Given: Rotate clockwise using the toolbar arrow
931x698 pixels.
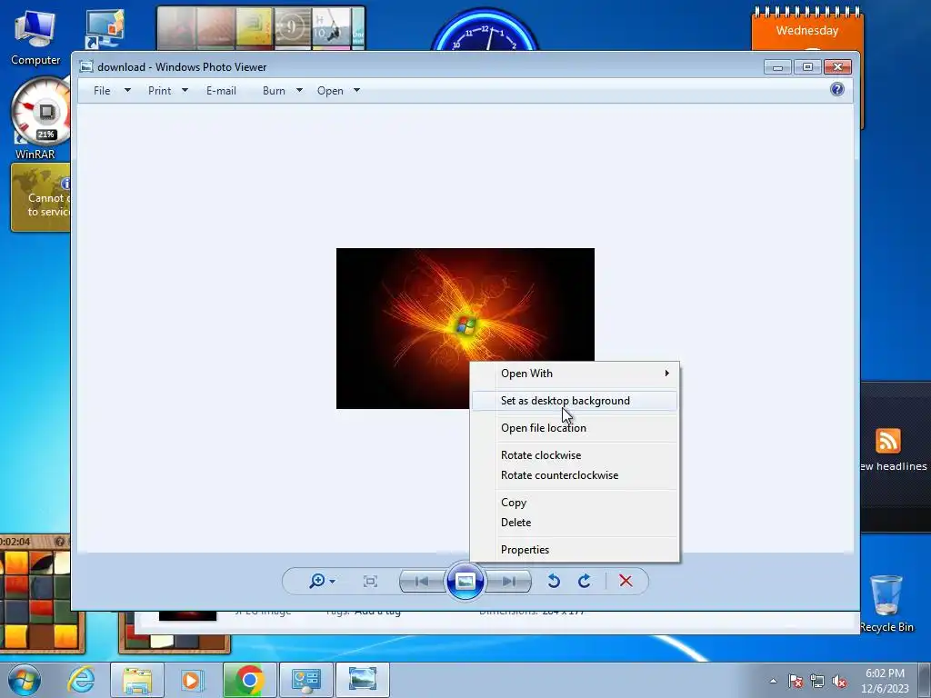Looking at the screenshot, I should point(585,581).
